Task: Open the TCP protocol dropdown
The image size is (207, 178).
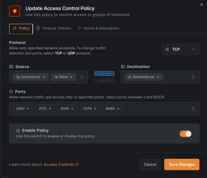Action: point(180,49)
